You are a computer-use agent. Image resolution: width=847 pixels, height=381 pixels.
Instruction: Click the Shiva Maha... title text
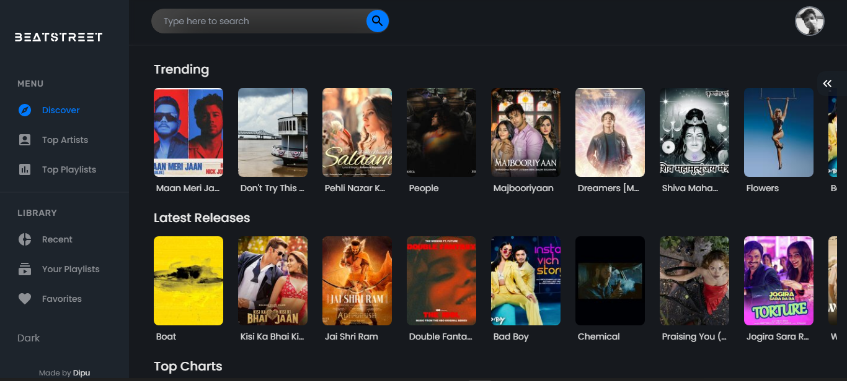(690, 188)
